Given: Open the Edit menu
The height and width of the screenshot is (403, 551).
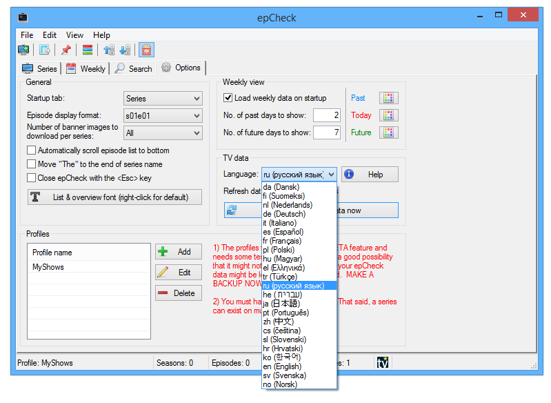Looking at the screenshot, I should (50, 35).
